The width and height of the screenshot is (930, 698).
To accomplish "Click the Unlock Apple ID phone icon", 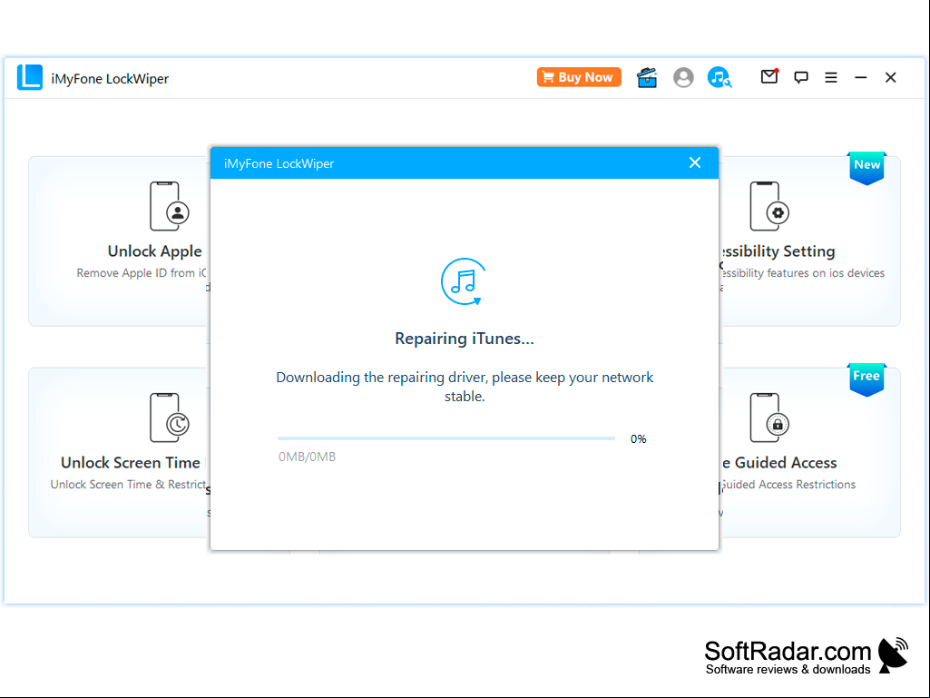I will coord(169,206).
